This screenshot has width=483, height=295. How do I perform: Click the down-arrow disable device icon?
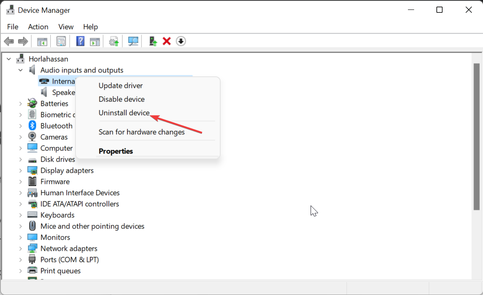click(x=181, y=41)
